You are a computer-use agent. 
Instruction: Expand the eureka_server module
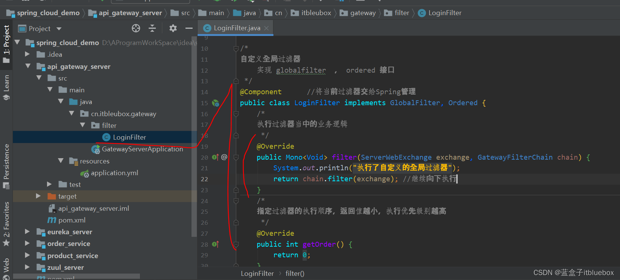(x=27, y=231)
